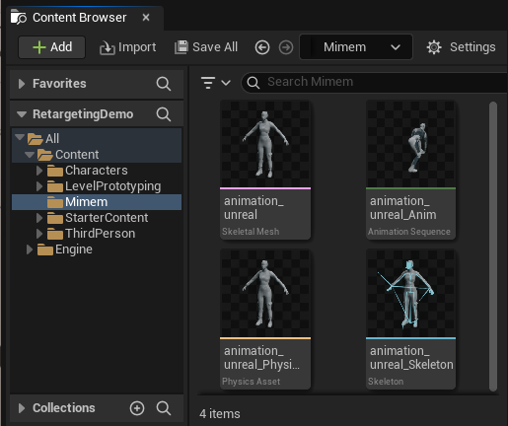508x426 pixels.
Task: Select the All folder row
Action: [97, 138]
